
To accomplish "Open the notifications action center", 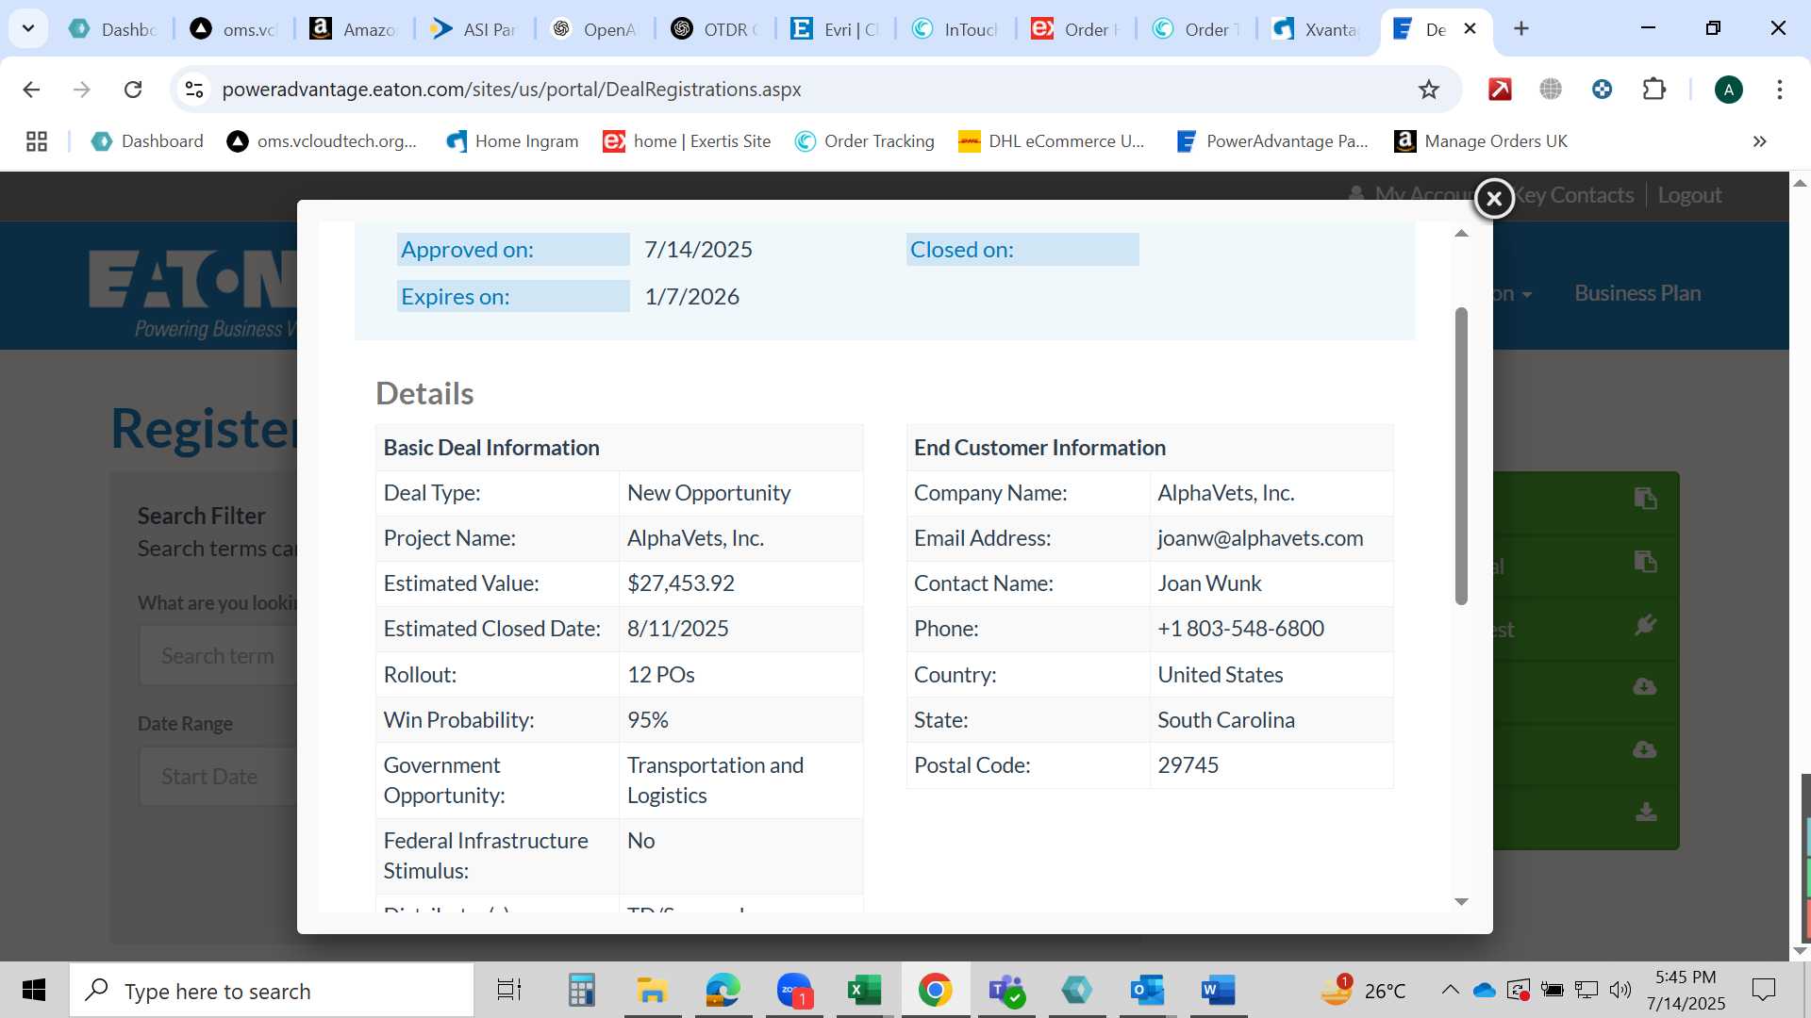I will pyautogui.click(x=1763, y=990).
